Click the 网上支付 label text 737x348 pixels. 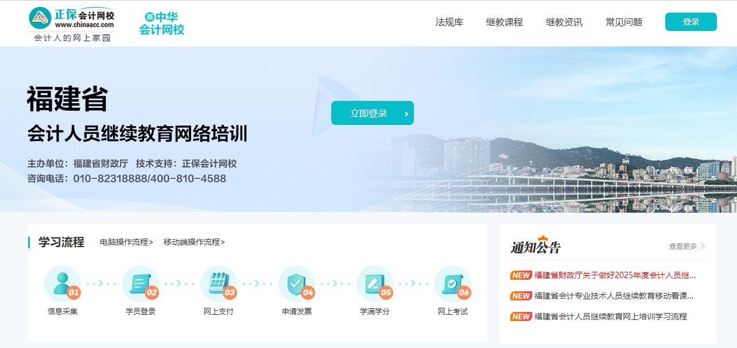point(219,311)
